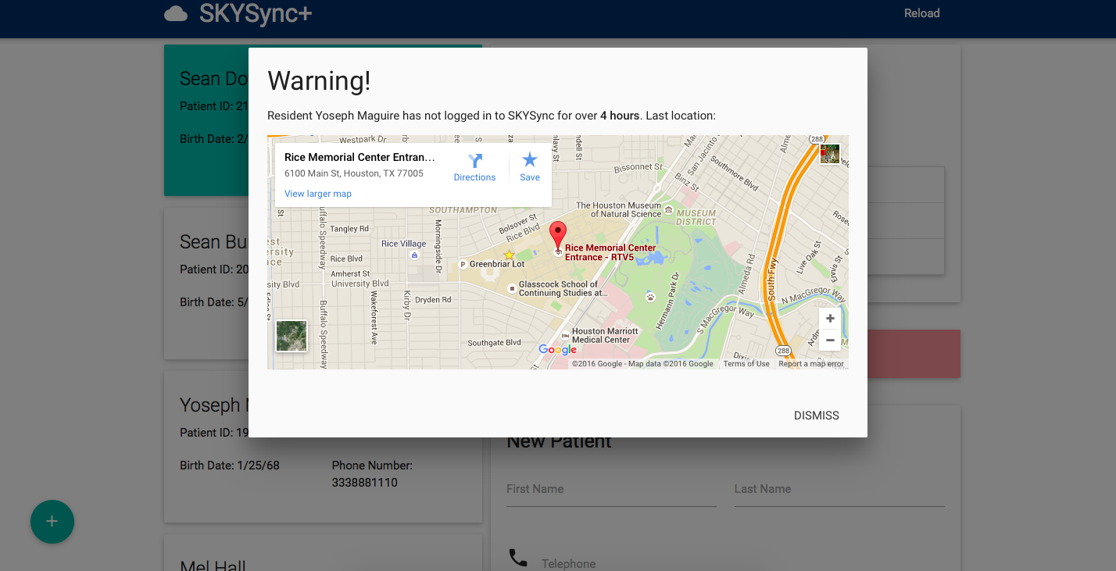This screenshot has width=1116, height=571.
Task: Click the Rice Village map label
Action: (404, 244)
